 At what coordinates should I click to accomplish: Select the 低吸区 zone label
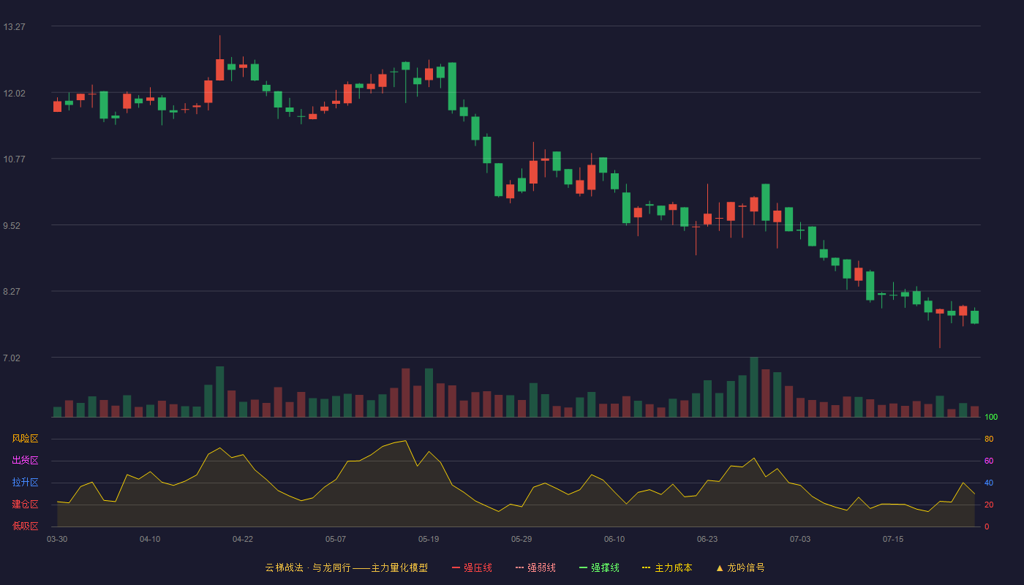click(25, 526)
